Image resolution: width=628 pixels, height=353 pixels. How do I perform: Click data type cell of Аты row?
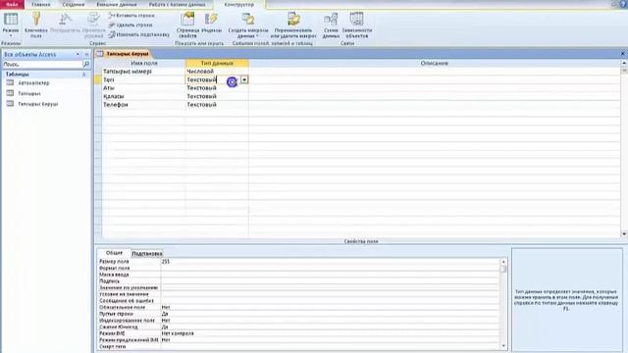coord(217,88)
